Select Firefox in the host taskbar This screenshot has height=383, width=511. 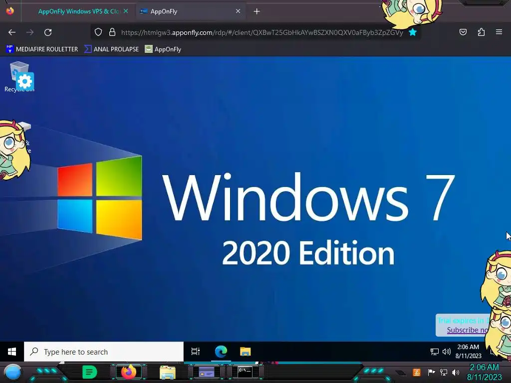(x=129, y=372)
